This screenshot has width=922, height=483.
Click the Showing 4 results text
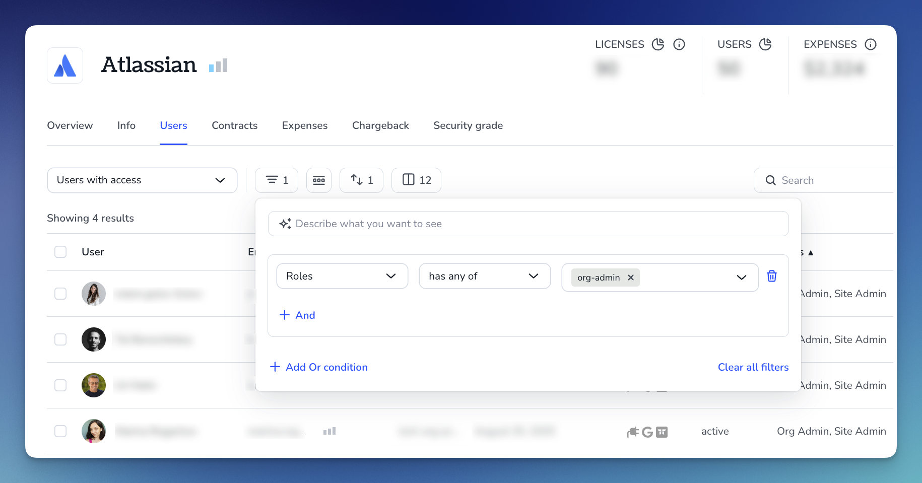coord(90,218)
